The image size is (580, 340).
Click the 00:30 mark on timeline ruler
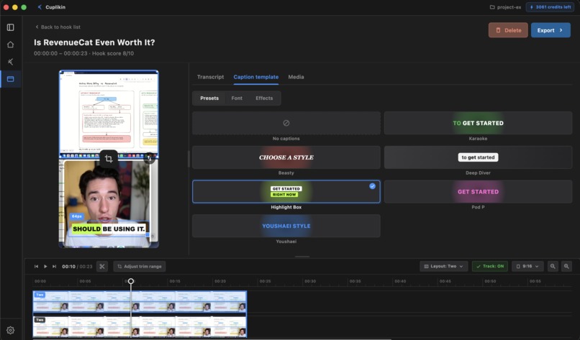click(x=310, y=281)
